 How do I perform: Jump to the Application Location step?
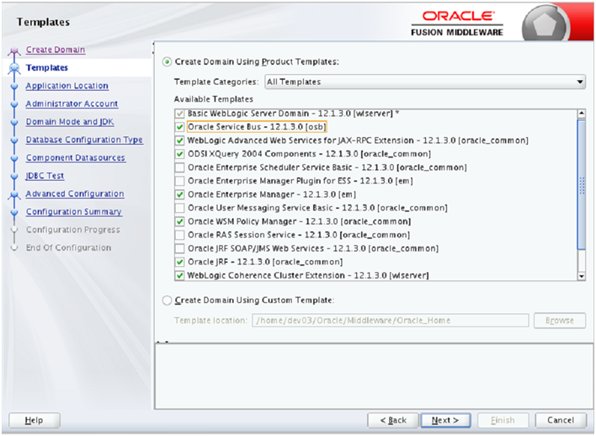[67, 86]
